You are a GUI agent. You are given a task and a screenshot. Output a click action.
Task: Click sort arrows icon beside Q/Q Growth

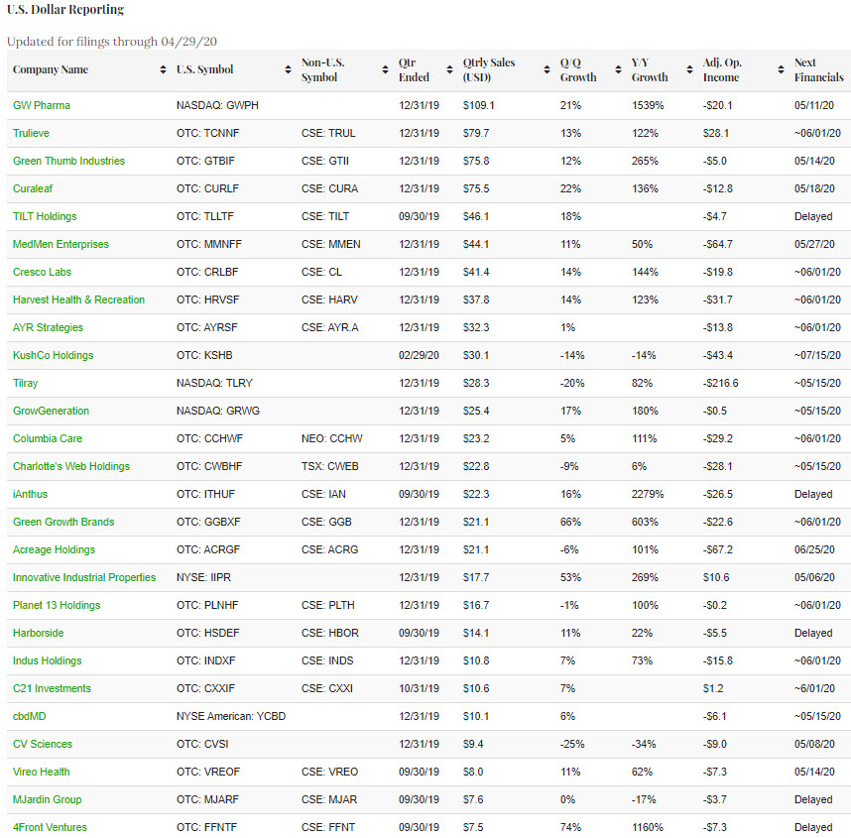coord(618,70)
